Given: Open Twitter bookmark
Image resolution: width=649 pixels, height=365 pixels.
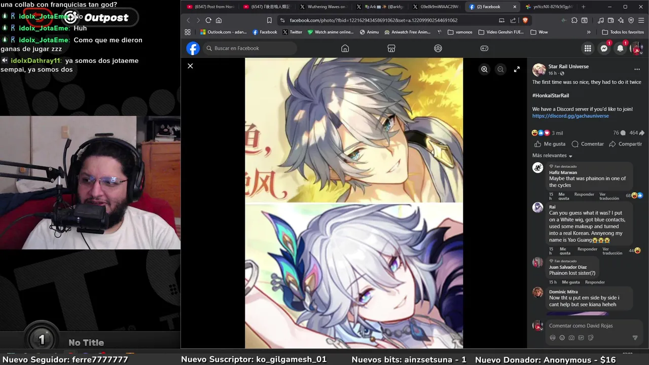Looking at the screenshot, I should [x=292, y=32].
